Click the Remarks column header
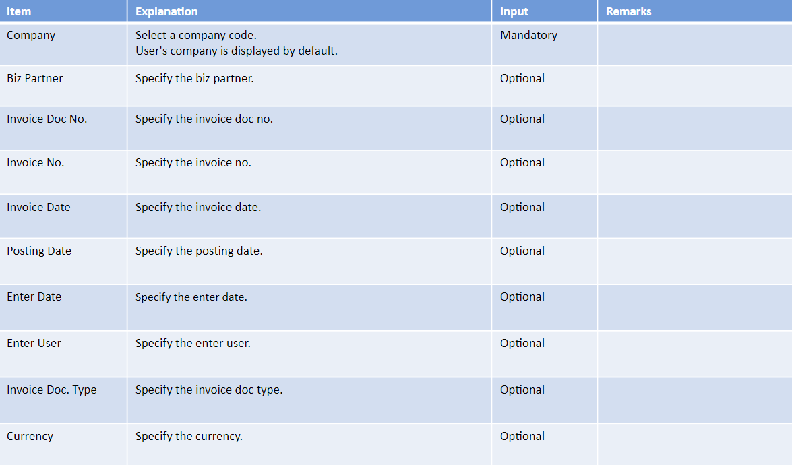 point(695,11)
